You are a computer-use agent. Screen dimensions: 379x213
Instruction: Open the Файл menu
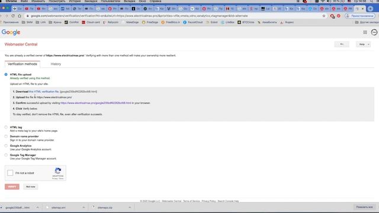pyautogui.click(x=24, y=1)
